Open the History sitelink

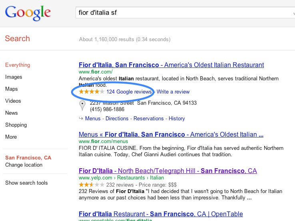pos(177,119)
